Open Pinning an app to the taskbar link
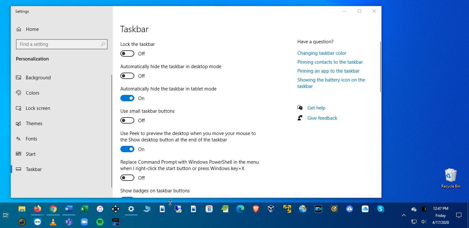Screen dimensions: 469x228 pyautogui.click(x=328, y=71)
